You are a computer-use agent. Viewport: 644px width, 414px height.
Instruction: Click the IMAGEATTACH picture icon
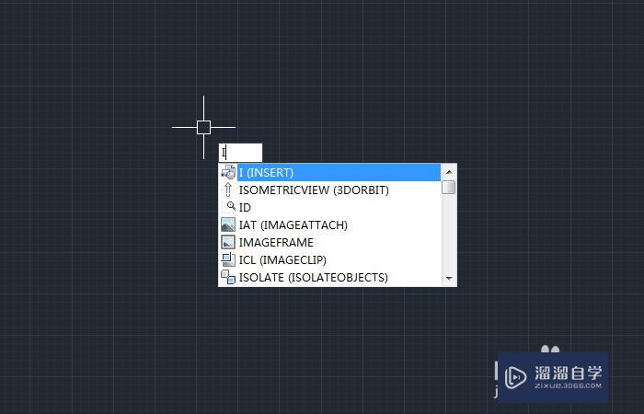(x=228, y=225)
